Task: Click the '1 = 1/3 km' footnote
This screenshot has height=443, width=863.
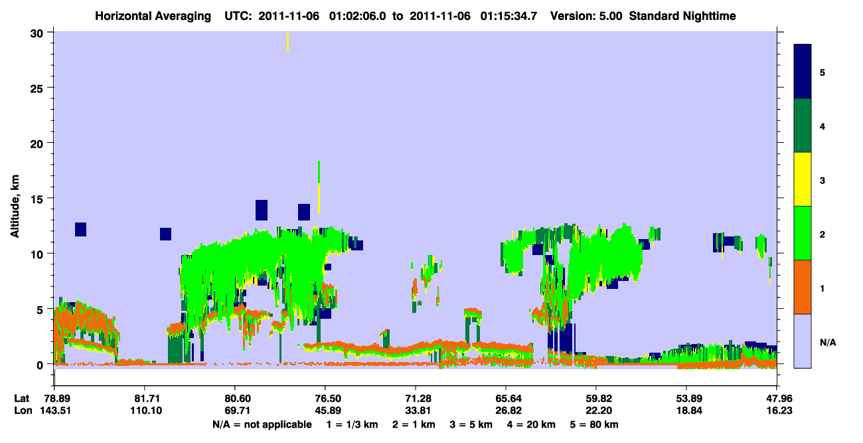Action: 353,424
